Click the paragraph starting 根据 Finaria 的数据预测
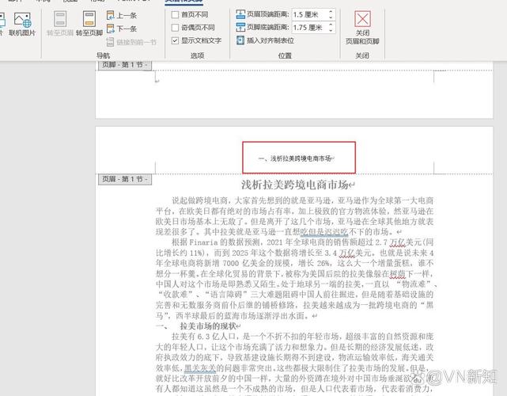 click(295, 279)
